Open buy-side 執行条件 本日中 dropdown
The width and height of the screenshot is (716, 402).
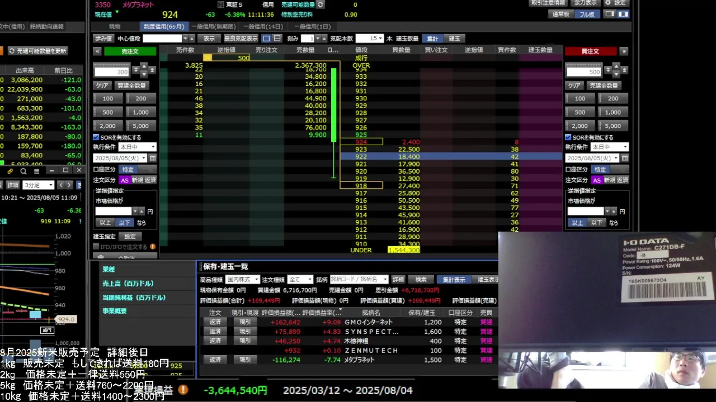(609, 147)
